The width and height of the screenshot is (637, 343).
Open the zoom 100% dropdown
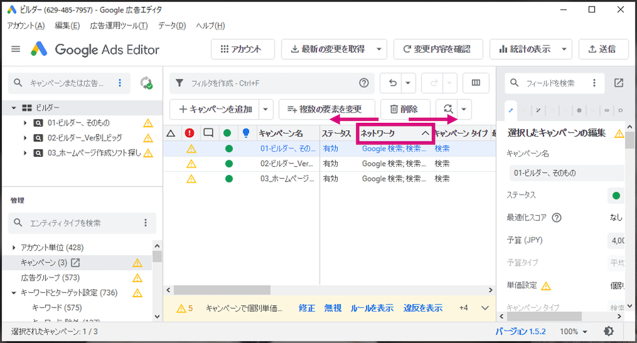pos(574,332)
